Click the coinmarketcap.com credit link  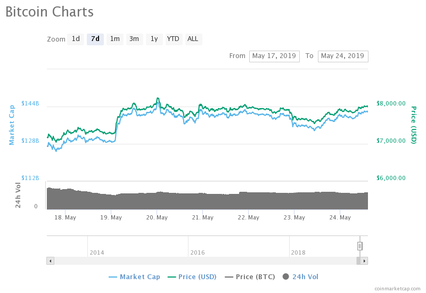coord(397,289)
